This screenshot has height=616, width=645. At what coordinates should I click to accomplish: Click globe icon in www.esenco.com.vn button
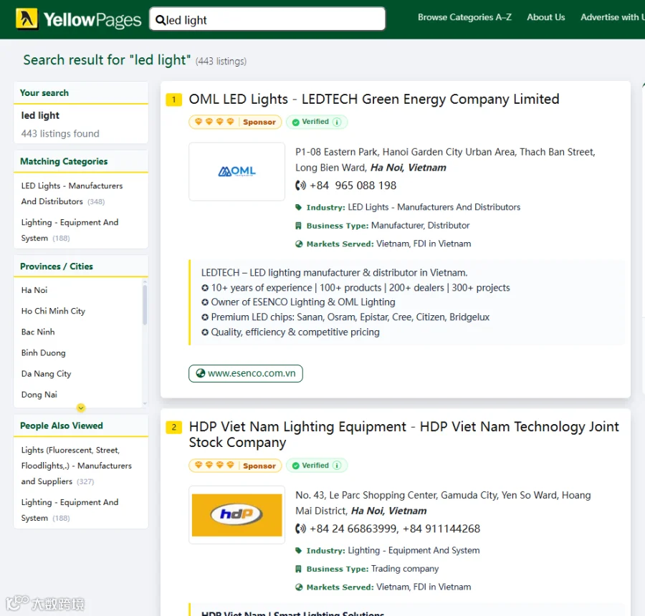point(201,373)
